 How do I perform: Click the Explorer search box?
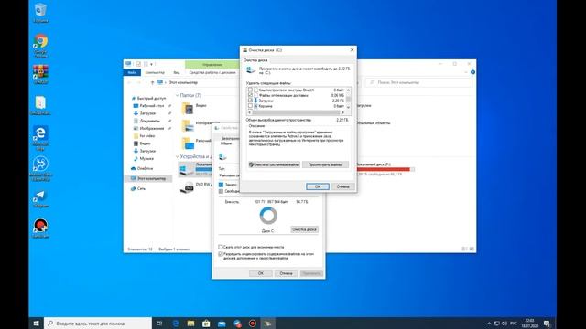(418, 82)
